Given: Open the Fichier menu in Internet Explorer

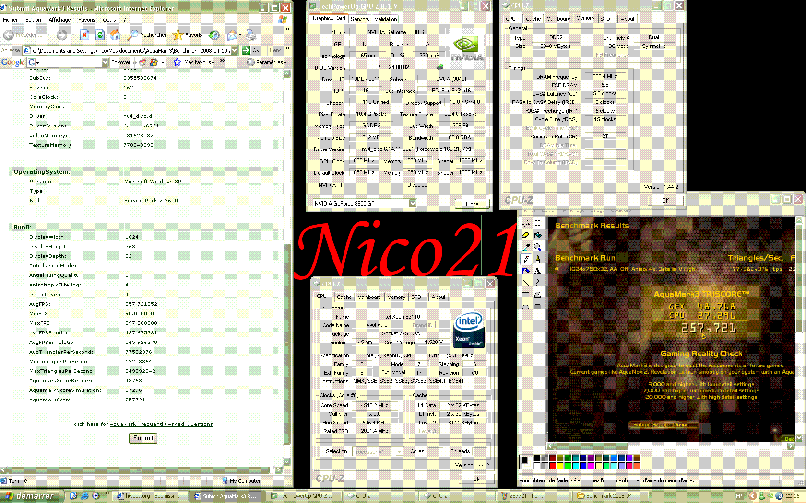Looking at the screenshot, I should tap(10, 20).
